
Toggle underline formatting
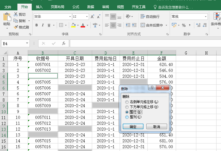pos(49,25)
